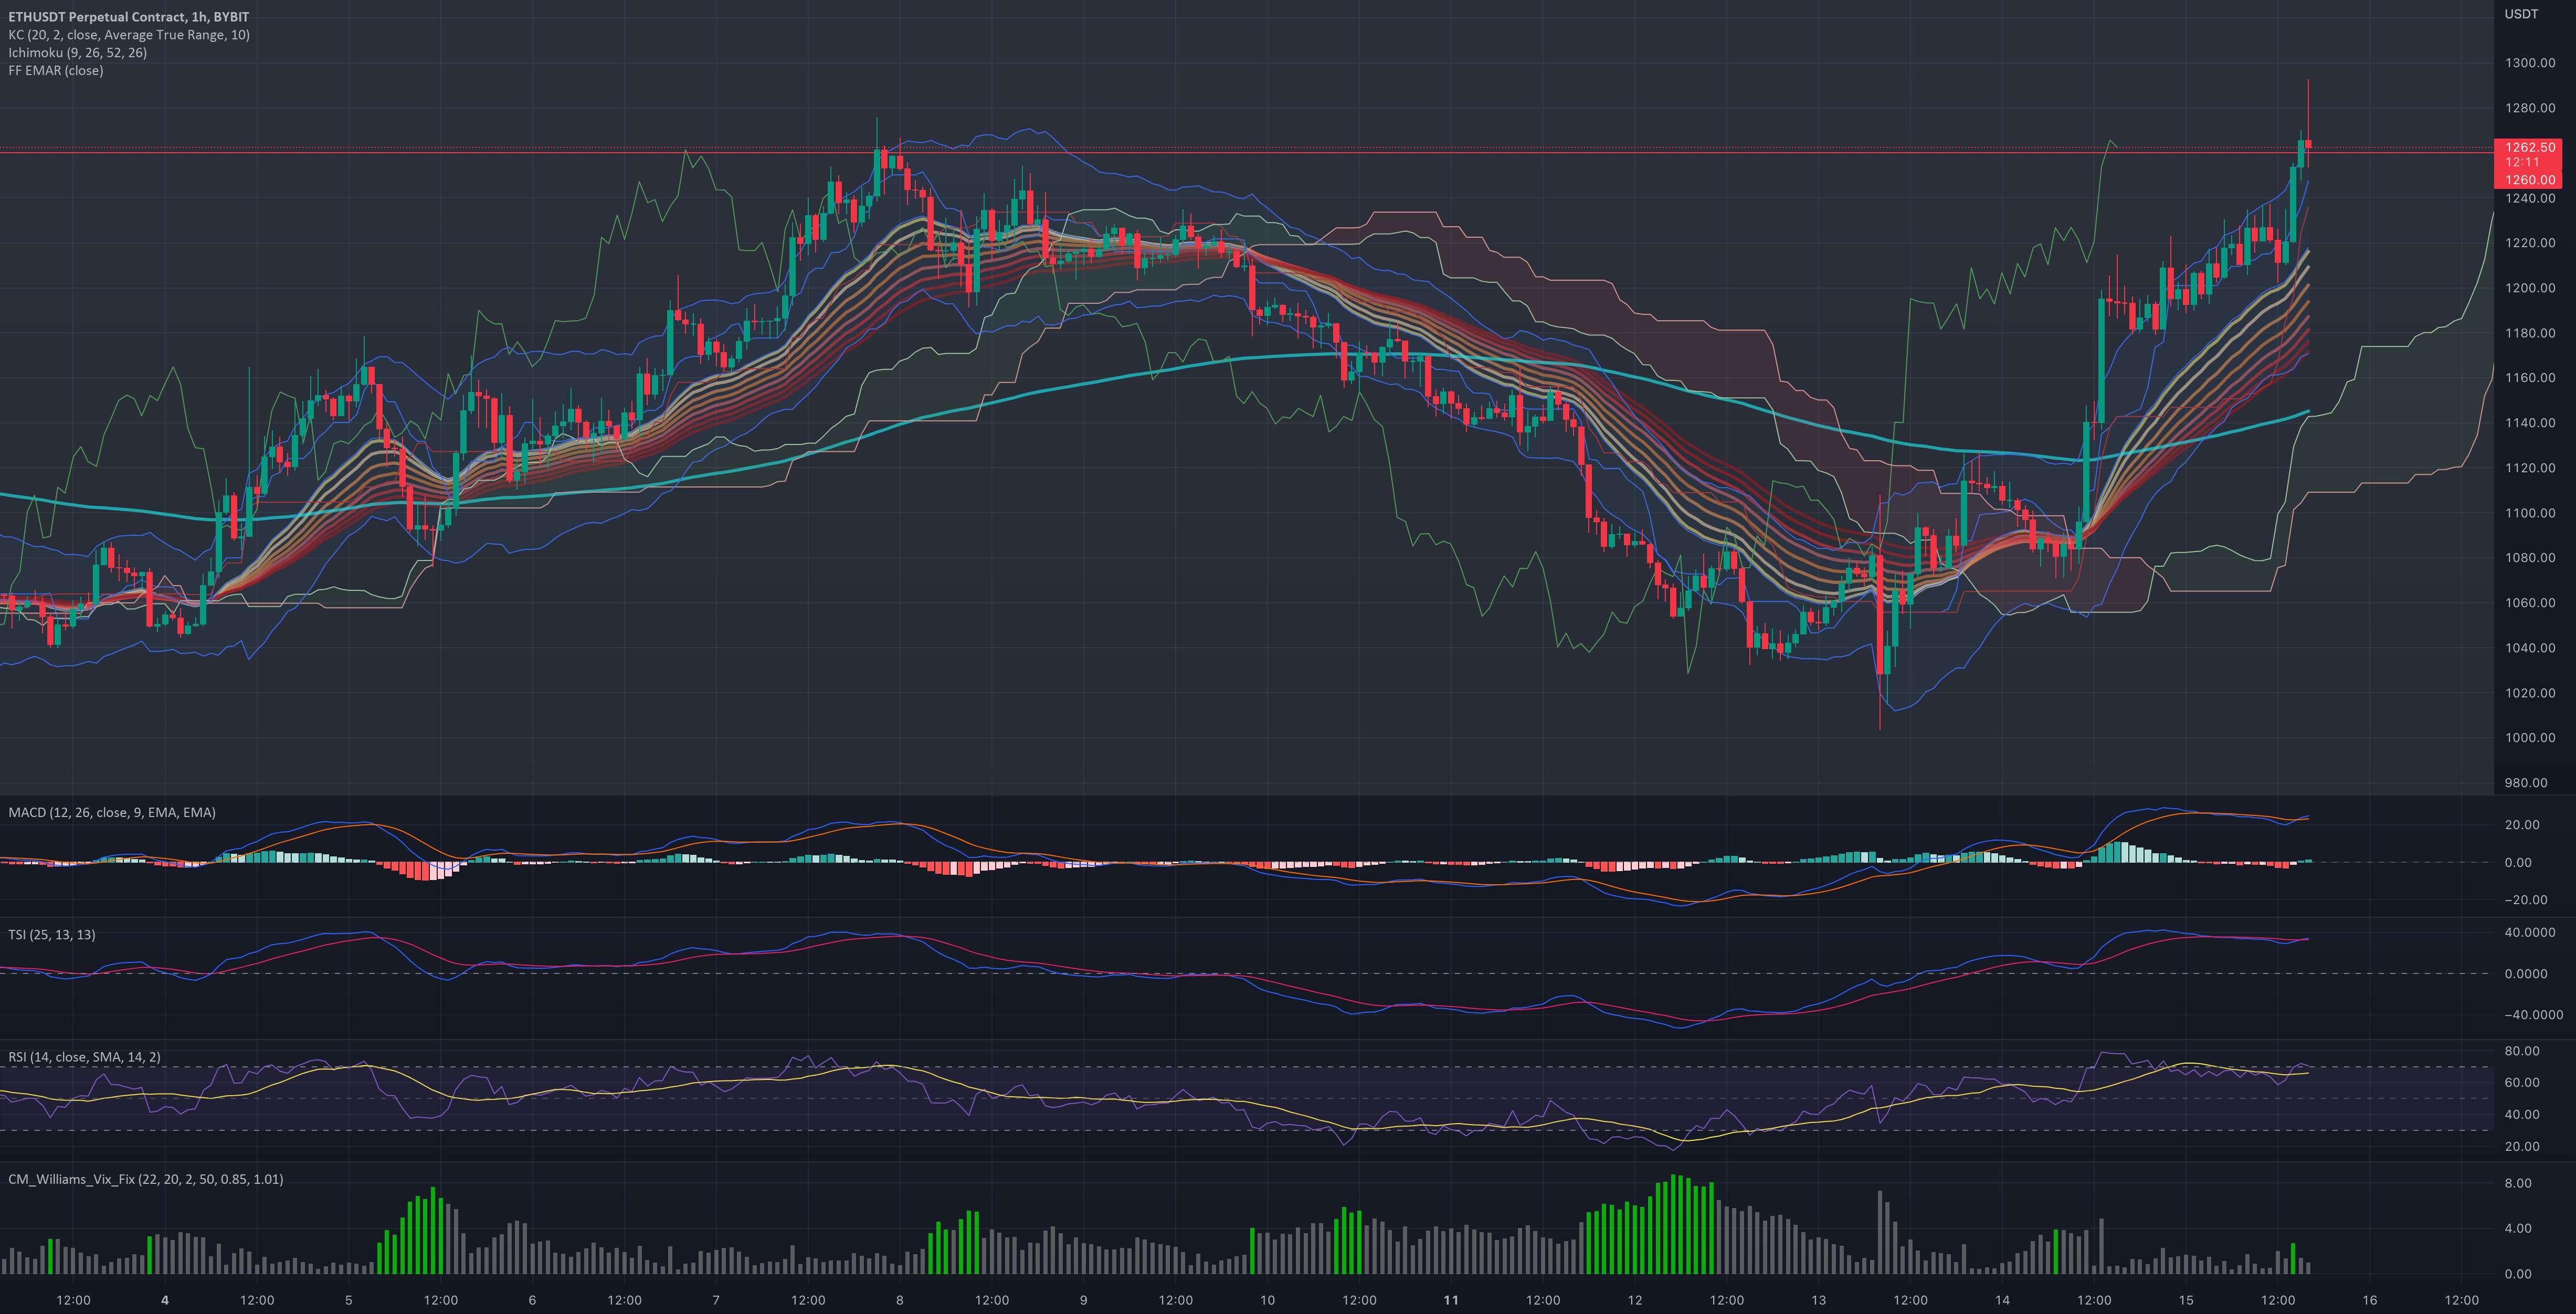Screen dimensions: 2576x1314
Task: Click the 1000.00 price axis label
Action: click(x=2530, y=738)
